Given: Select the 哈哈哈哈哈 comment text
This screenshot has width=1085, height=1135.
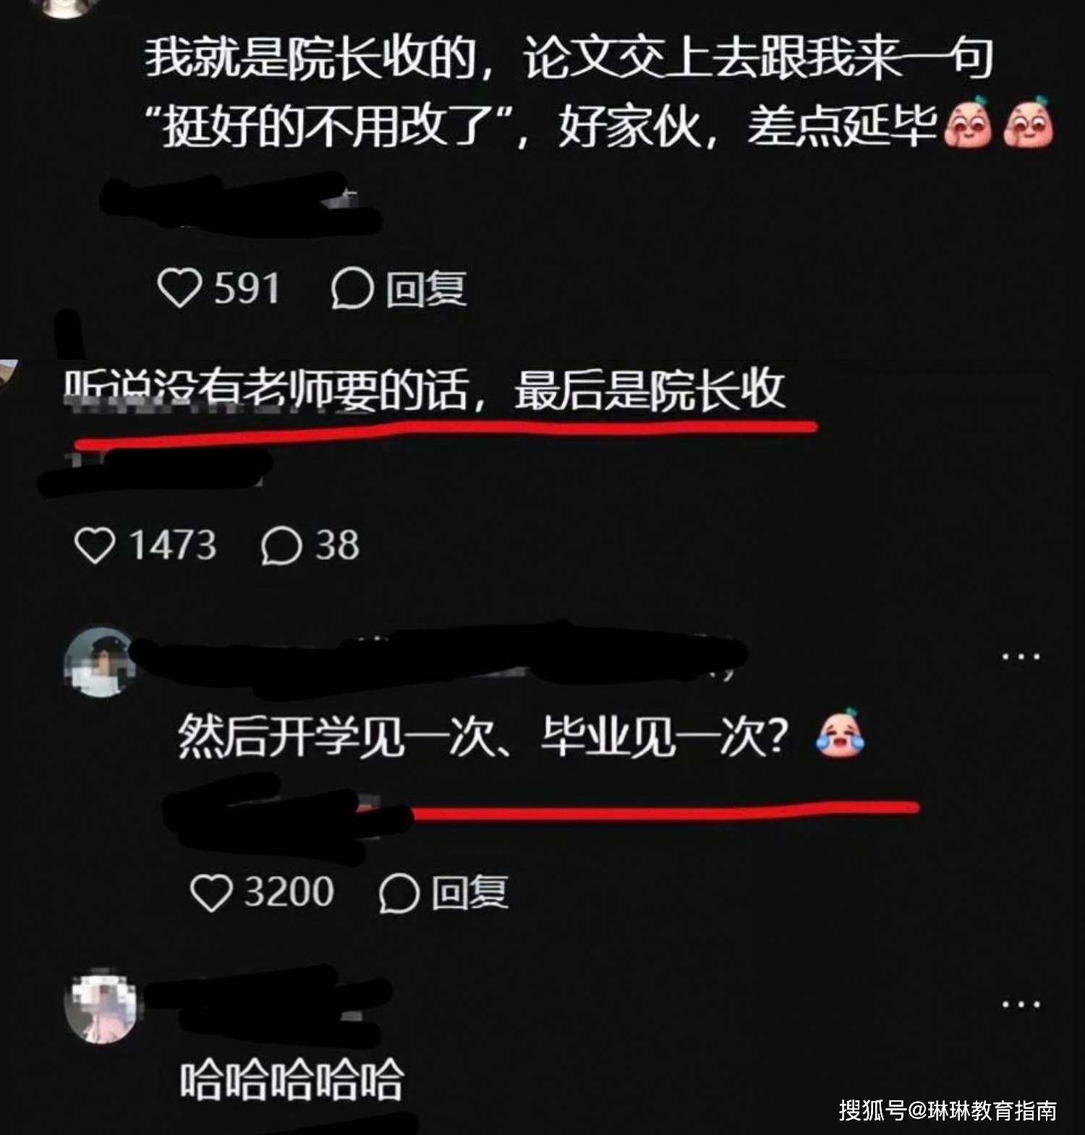Looking at the screenshot, I should click(292, 1080).
